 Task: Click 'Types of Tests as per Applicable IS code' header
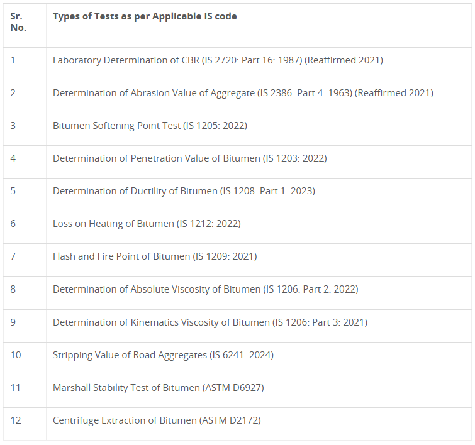tap(145, 16)
